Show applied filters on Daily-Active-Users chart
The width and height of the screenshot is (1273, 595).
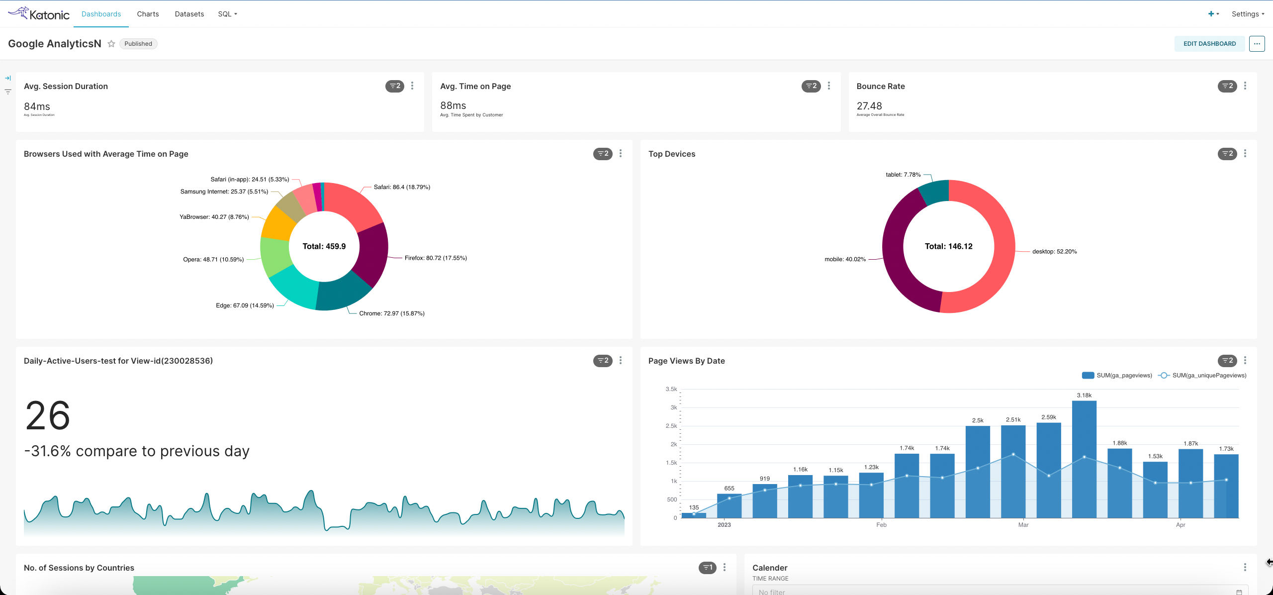click(603, 361)
